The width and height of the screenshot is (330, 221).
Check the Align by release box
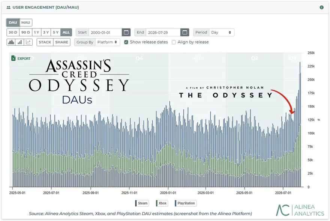[174, 42]
